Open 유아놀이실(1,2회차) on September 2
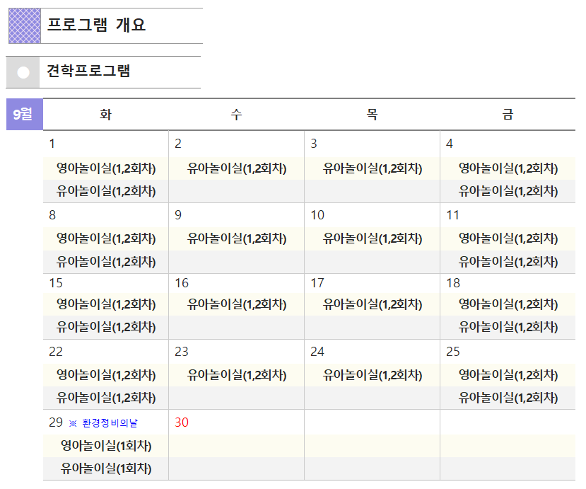Screen dimensions: 586x489 click(x=237, y=168)
